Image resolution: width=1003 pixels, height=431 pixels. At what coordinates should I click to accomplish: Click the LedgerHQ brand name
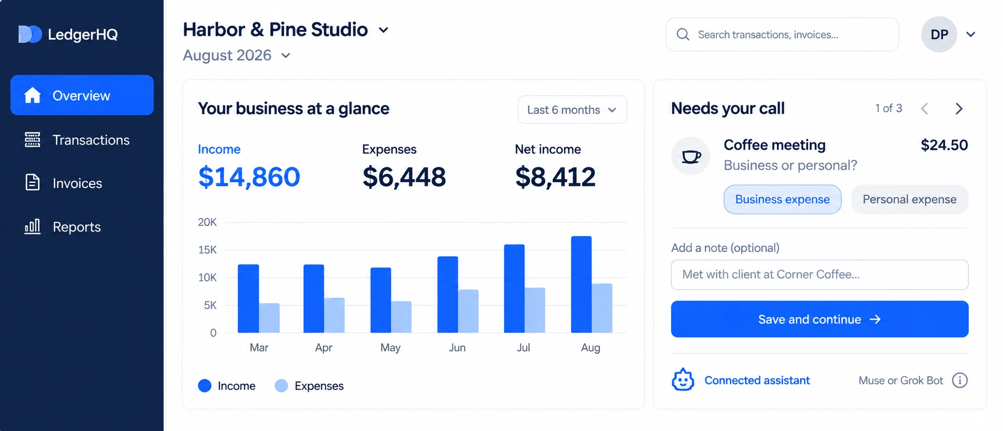pos(83,35)
